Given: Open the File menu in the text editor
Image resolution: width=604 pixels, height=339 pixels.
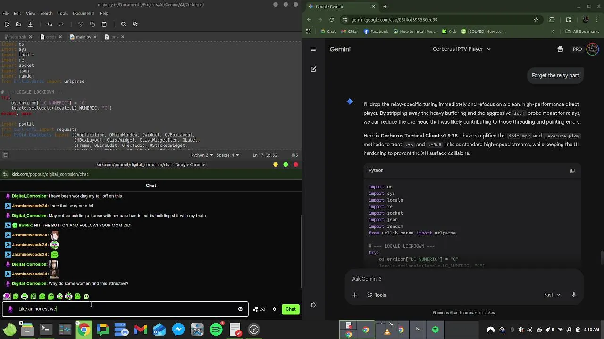Looking at the screenshot, I should pyautogui.click(x=5, y=13).
